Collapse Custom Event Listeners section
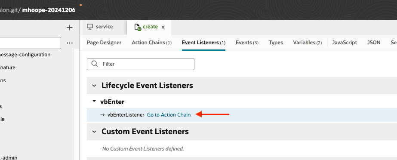Image resolution: width=397 pixels, height=160 pixels. coord(94,132)
